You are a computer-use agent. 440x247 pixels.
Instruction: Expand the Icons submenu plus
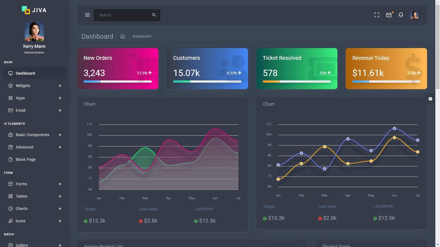[x=60, y=221]
